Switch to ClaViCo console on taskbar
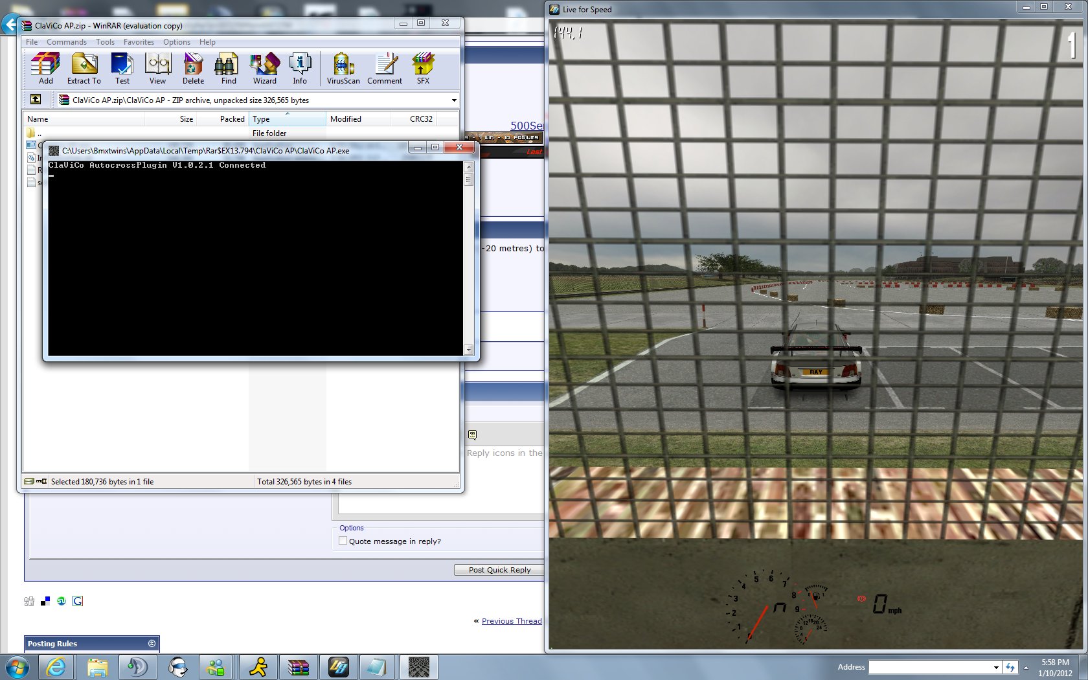This screenshot has height=680, width=1088. (x=419, y=667)
